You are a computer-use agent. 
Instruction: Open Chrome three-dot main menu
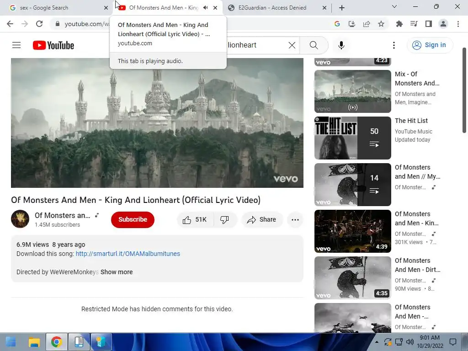pyautogui.click(x=458, y=24)
